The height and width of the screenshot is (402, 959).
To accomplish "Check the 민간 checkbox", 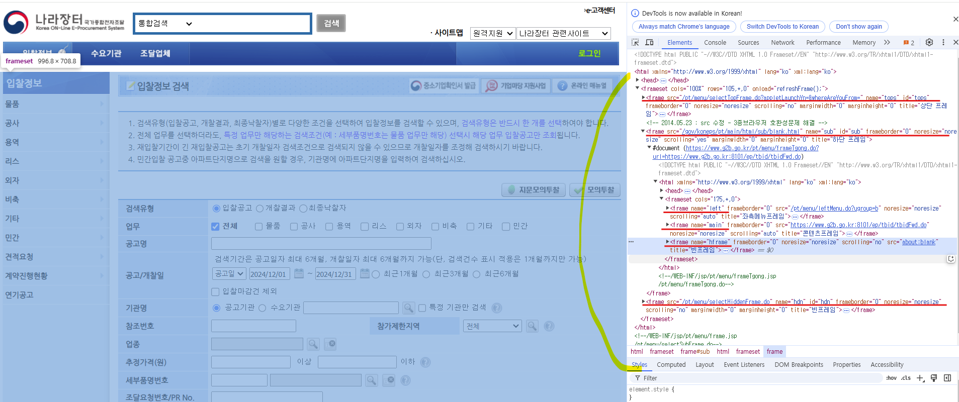I will tap(506, 226).
